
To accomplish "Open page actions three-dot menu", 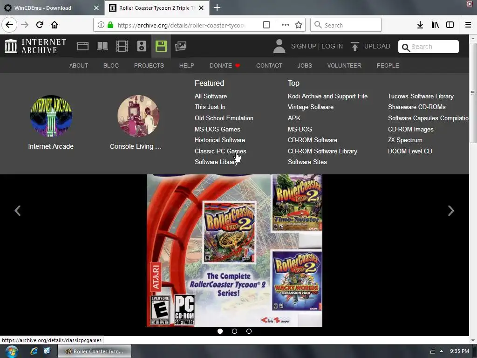I will pos(286,25).
